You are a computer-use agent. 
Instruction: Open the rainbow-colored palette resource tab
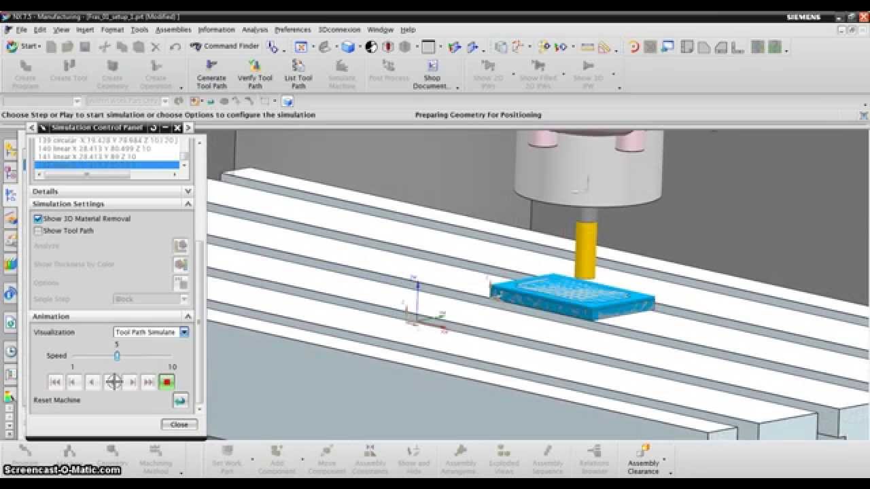point(10,262)
